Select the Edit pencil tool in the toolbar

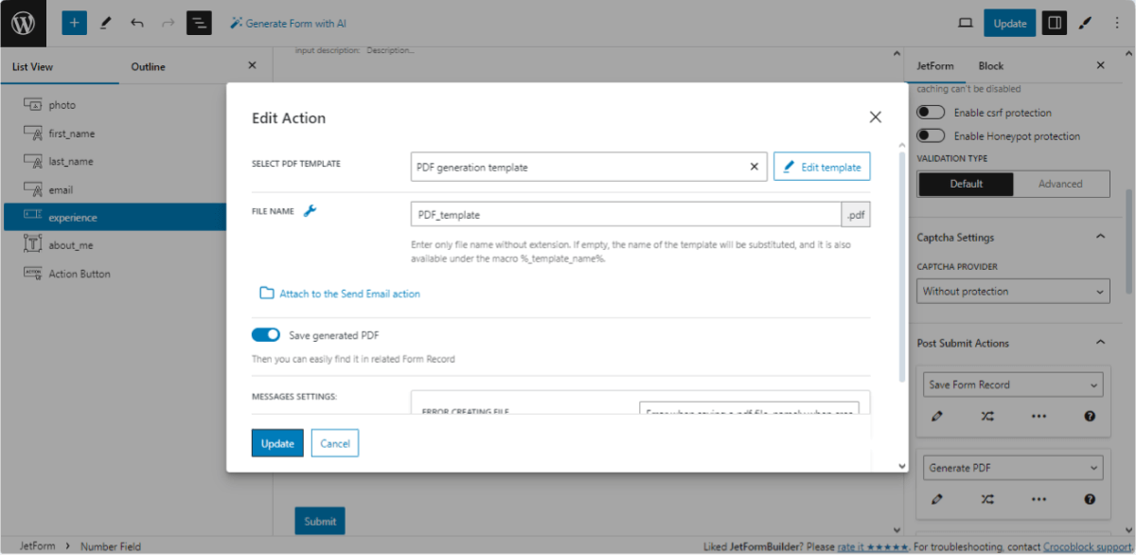(105, 22)
